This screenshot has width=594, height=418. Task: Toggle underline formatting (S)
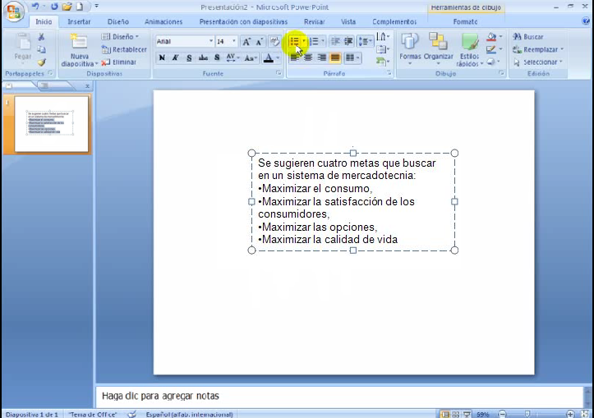coord(189,57)
